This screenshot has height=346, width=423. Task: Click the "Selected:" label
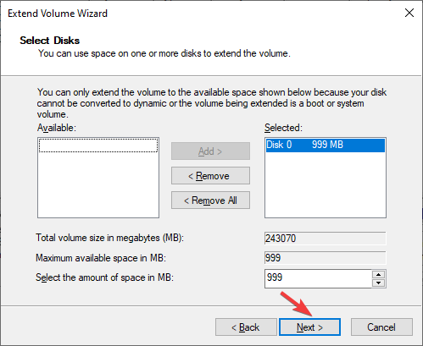pyautogui.click(x=283, y=128)
